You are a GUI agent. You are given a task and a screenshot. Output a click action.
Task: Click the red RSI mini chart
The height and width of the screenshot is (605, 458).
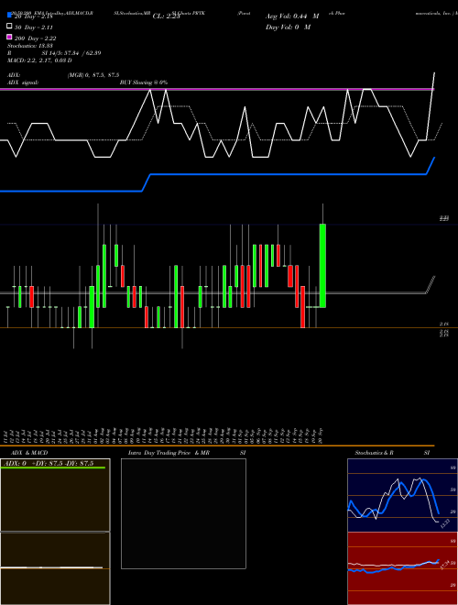pos(402,568)
